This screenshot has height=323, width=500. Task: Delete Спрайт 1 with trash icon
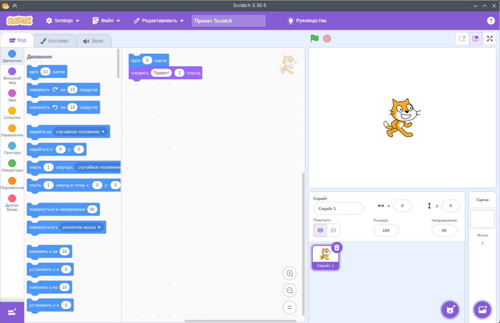point(337,247)
